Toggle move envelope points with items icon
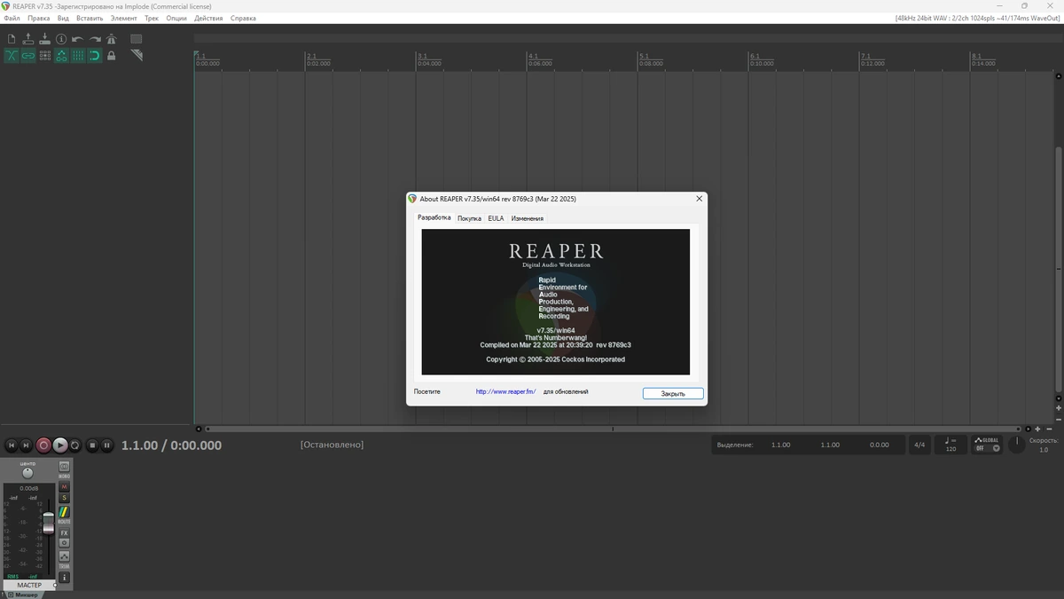The width and height of the screenshot is (1064, 599). tap(61, 55)
